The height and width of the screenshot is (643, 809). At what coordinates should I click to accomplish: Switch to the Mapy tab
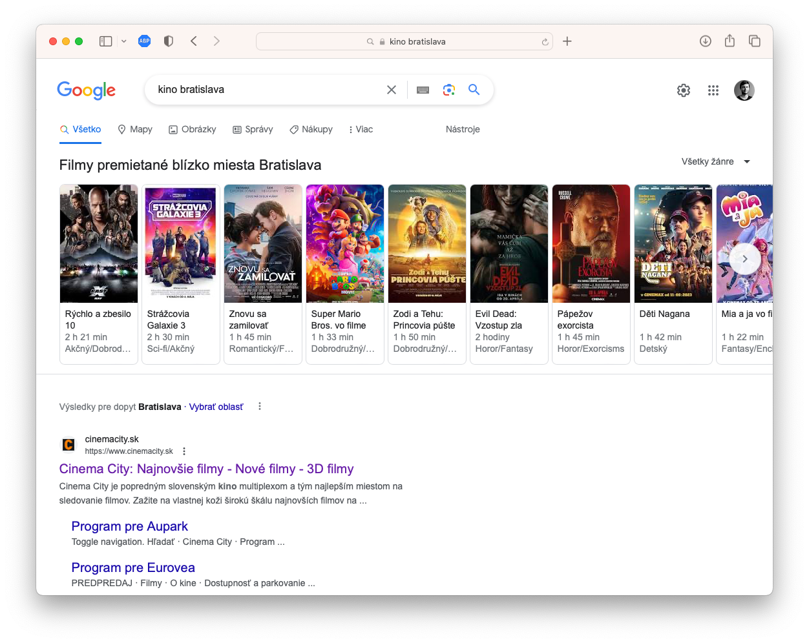click(x=135, y=129)
